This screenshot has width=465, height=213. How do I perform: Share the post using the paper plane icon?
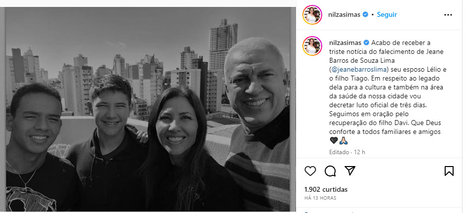(350, 170)
